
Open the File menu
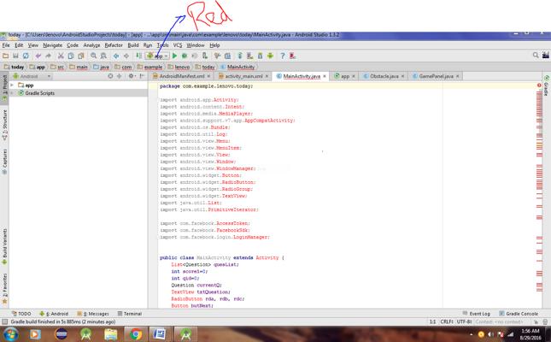tap(6, 45)
